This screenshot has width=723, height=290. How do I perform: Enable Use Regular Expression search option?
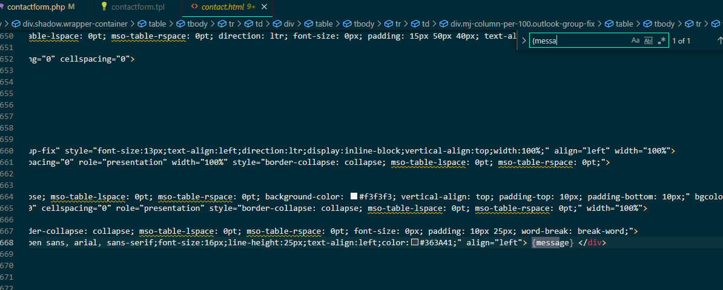(662, 40)
